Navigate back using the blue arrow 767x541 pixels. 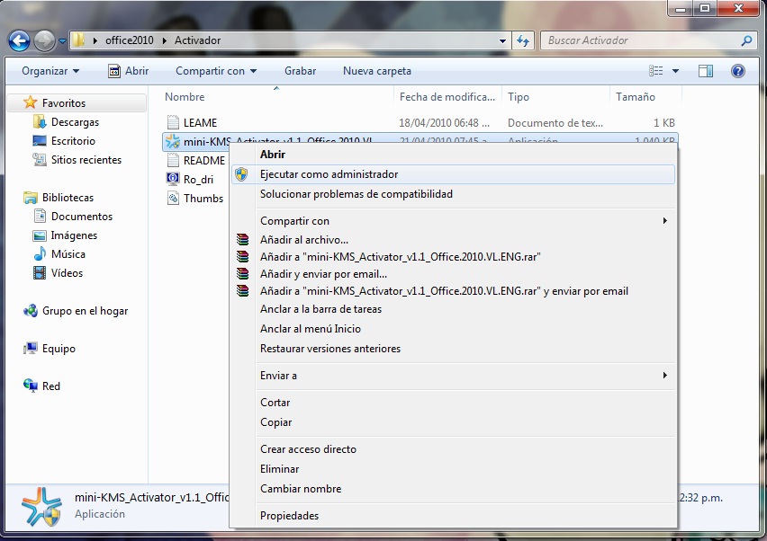19,40
